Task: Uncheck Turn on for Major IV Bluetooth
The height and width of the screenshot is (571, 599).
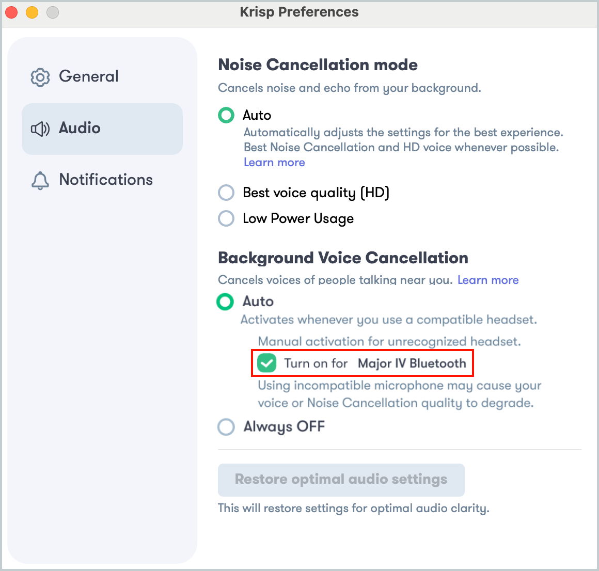Action: tap(266, 363)
